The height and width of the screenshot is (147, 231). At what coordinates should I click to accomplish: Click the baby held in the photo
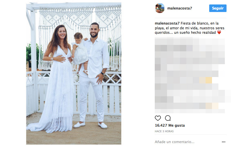tap(80, 53)
